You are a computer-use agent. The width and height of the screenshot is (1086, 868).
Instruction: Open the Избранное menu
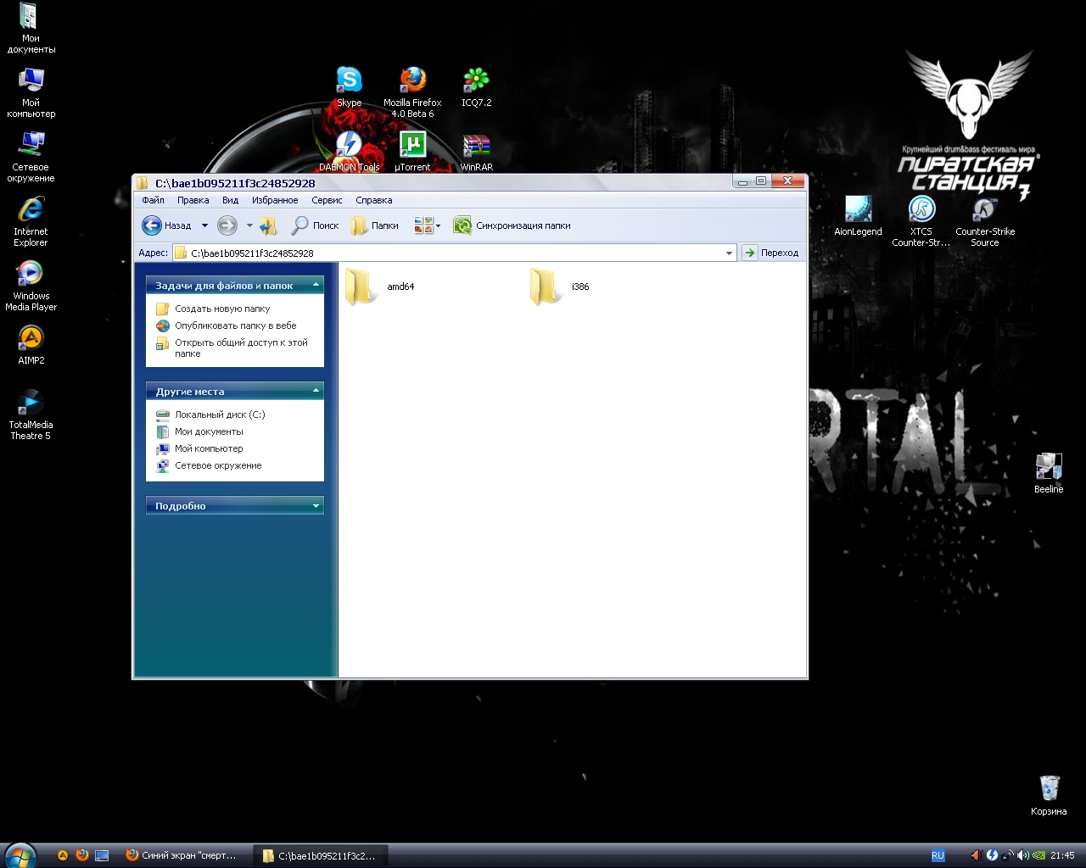[x=275, y=200]
